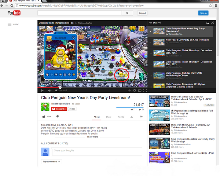Image resolution: width=220 pixels, height=176 pixels.
Task: Select Holiday Party 2013 Walkthrough Cheats item
Action: pos(181,76)
